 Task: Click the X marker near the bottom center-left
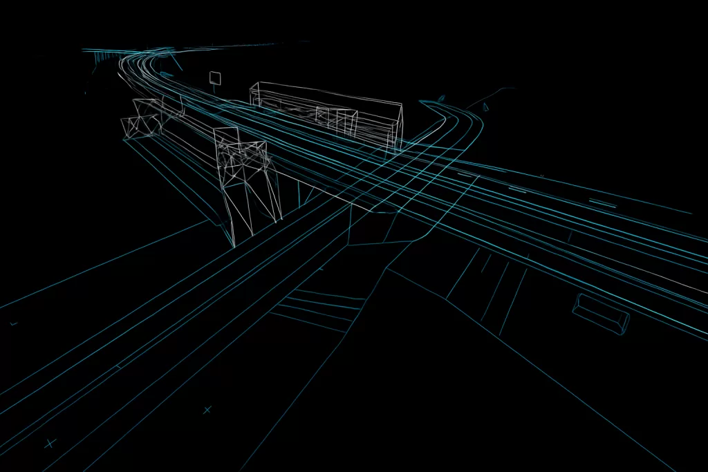[207, 410]
